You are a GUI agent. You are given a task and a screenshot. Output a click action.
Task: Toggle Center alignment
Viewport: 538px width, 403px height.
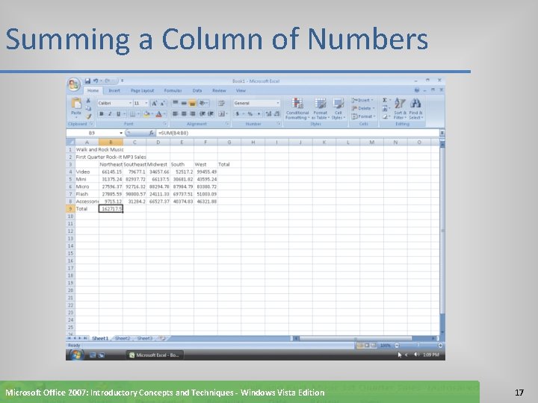pos(184,113)
